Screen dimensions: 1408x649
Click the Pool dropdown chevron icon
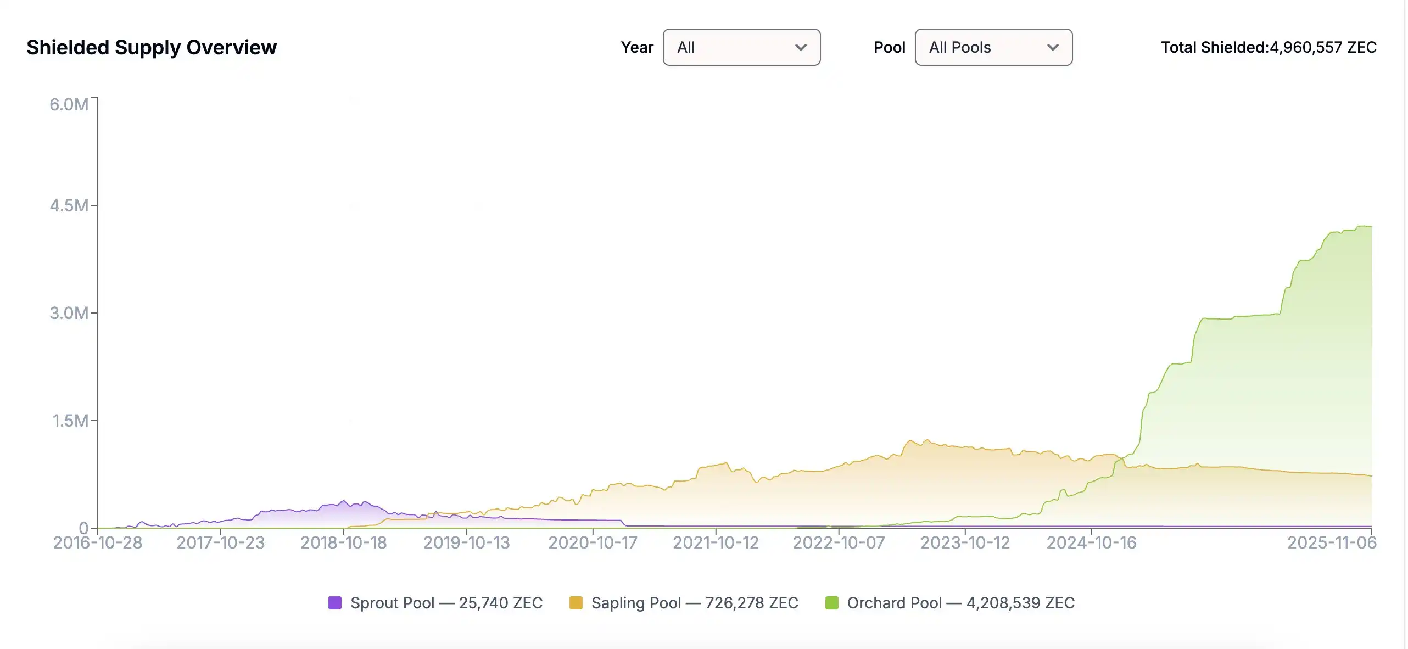tap(1054, 48)
